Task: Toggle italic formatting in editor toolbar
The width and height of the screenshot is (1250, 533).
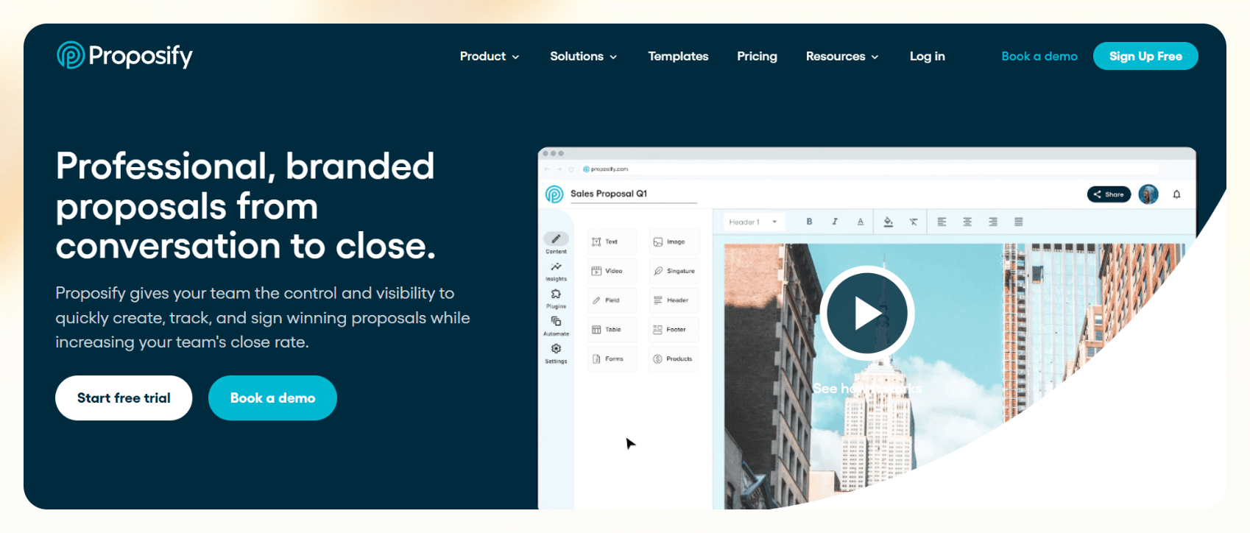Action: 835,222
